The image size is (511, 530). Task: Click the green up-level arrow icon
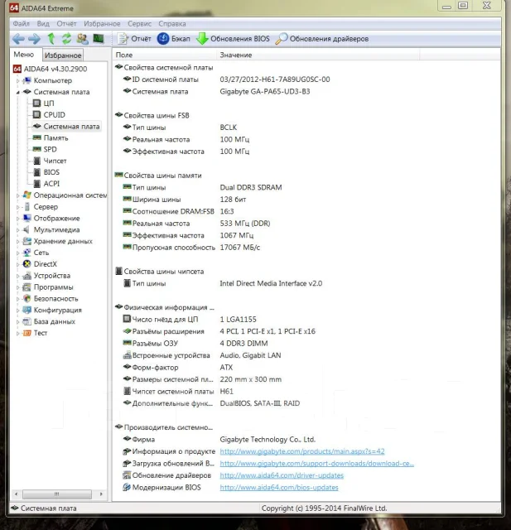[51, 39]
